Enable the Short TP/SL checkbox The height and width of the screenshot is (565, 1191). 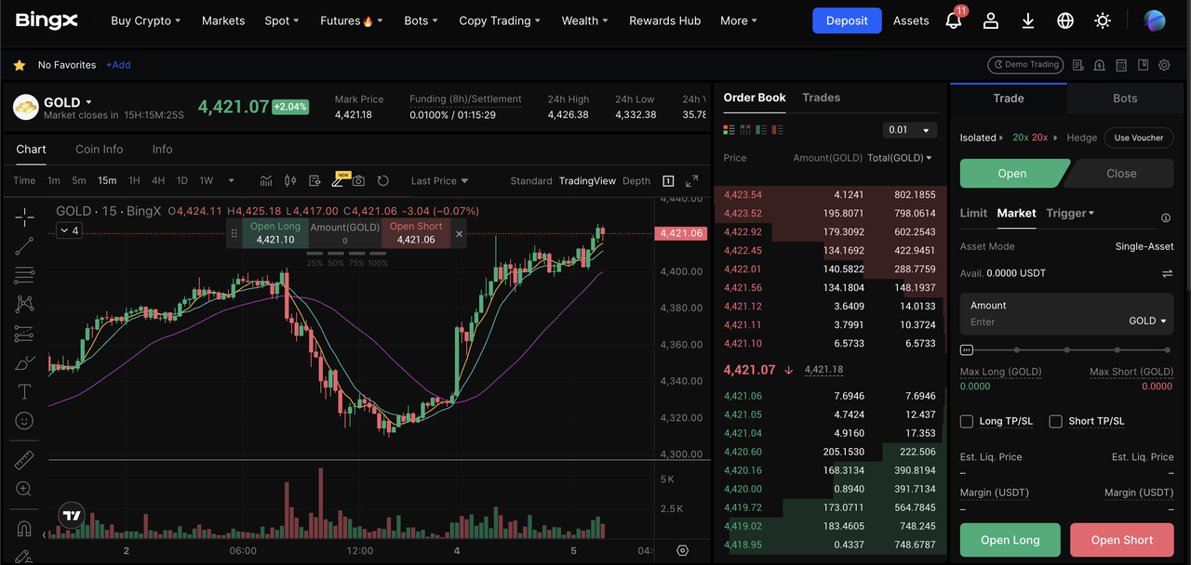point(1056,421)
